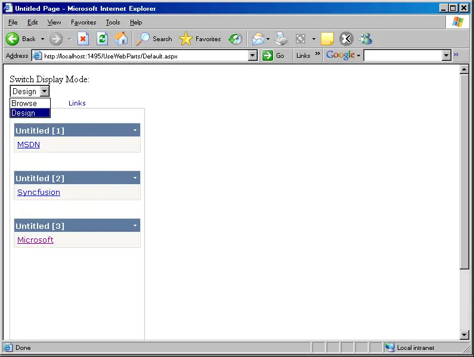This screenshot has height=357, width=474.
Task: Click the Stop page loading icon
Action: [83, 39]
